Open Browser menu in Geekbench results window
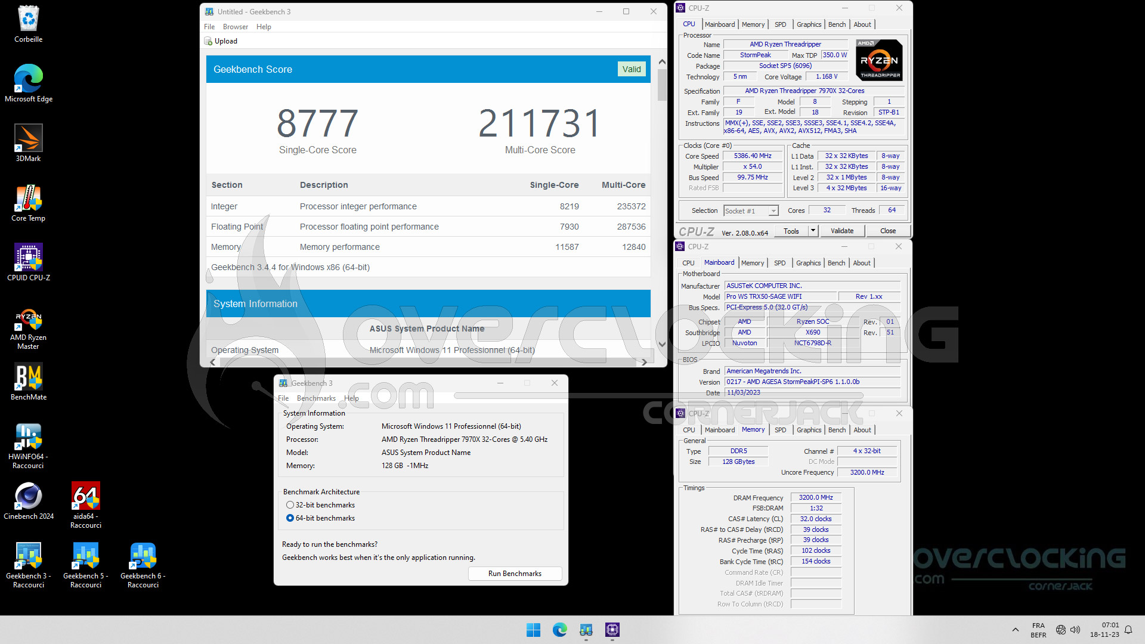Viewport: 1145px width, 644px height. click(236, 27)
